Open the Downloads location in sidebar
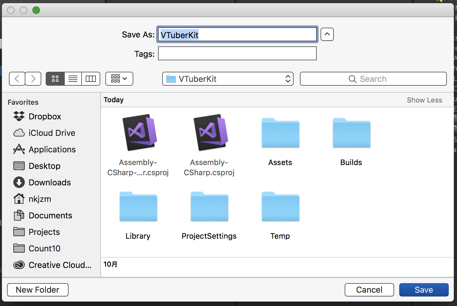The image size is (457, 306). coord(42,183)
